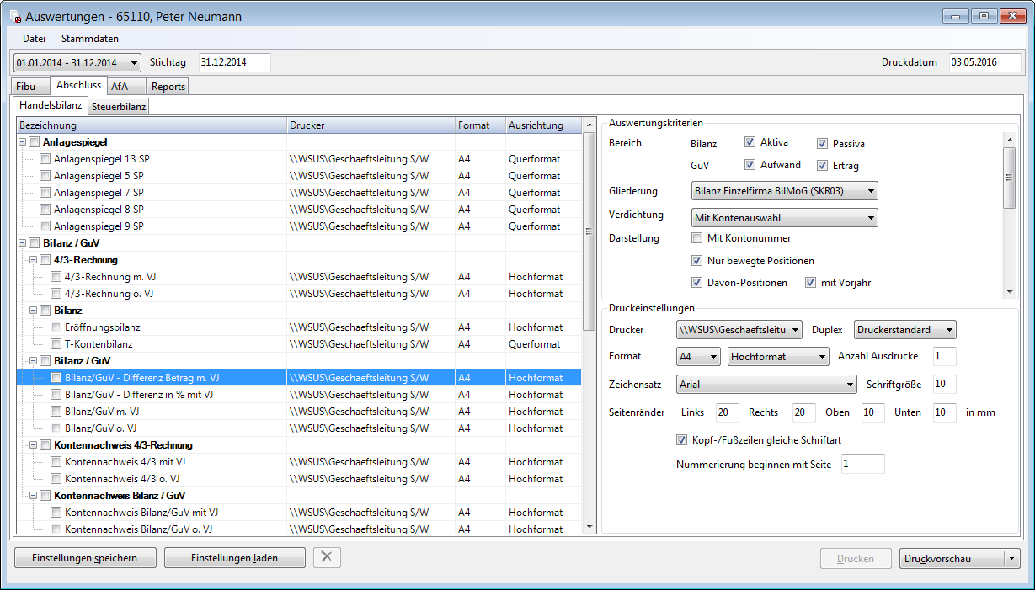Expand the date range dropdown
The image size is (1035, 590).
(x=77, y=62)
